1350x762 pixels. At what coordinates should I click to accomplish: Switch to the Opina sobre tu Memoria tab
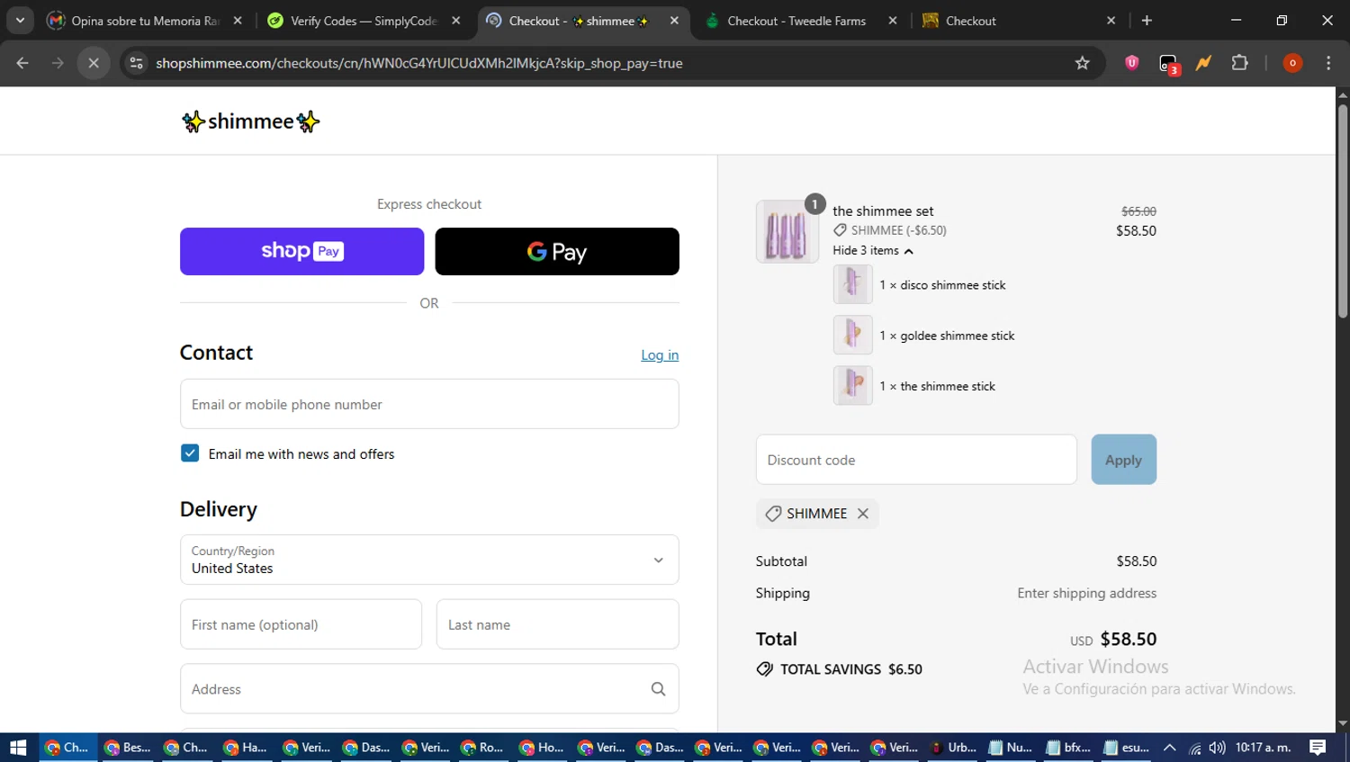coord(144,21)
